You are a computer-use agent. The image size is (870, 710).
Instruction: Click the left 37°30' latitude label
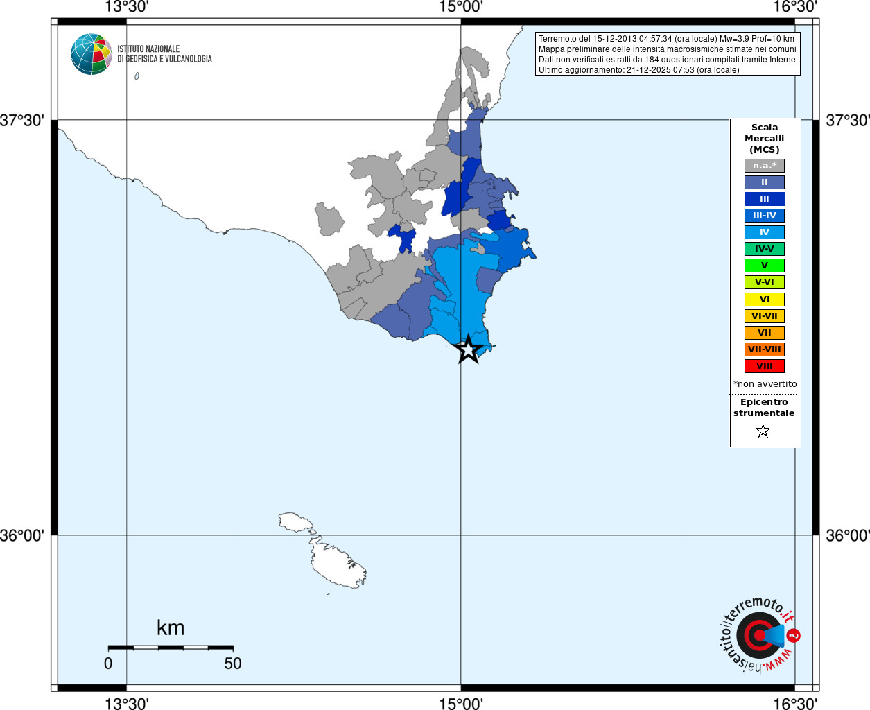pos(22,121)
